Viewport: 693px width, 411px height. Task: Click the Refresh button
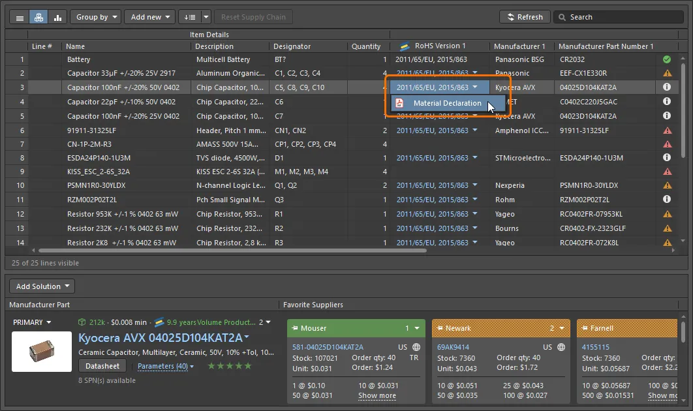click(525, 17)
